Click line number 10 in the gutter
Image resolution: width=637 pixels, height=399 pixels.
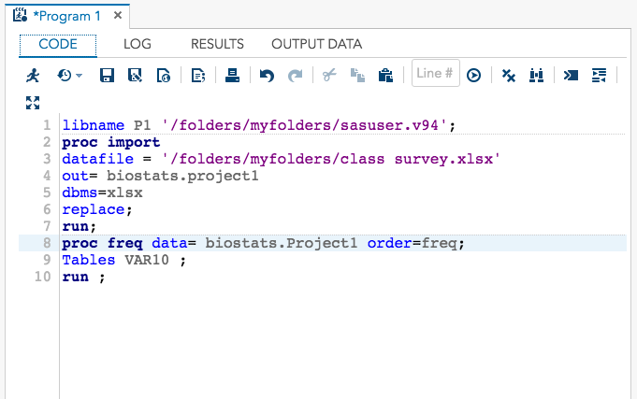pos(43,277)
